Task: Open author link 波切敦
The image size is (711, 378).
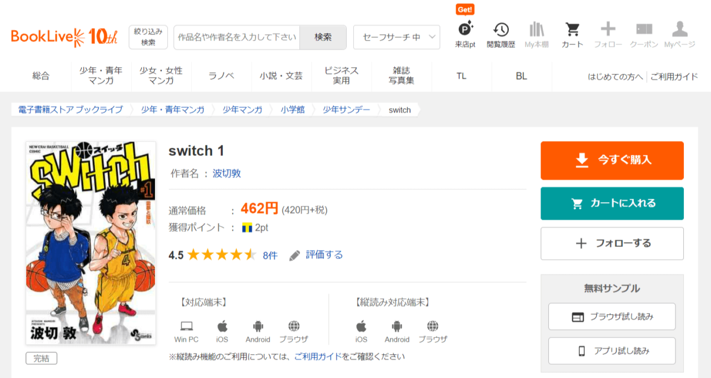Action: tap(227, 173)
